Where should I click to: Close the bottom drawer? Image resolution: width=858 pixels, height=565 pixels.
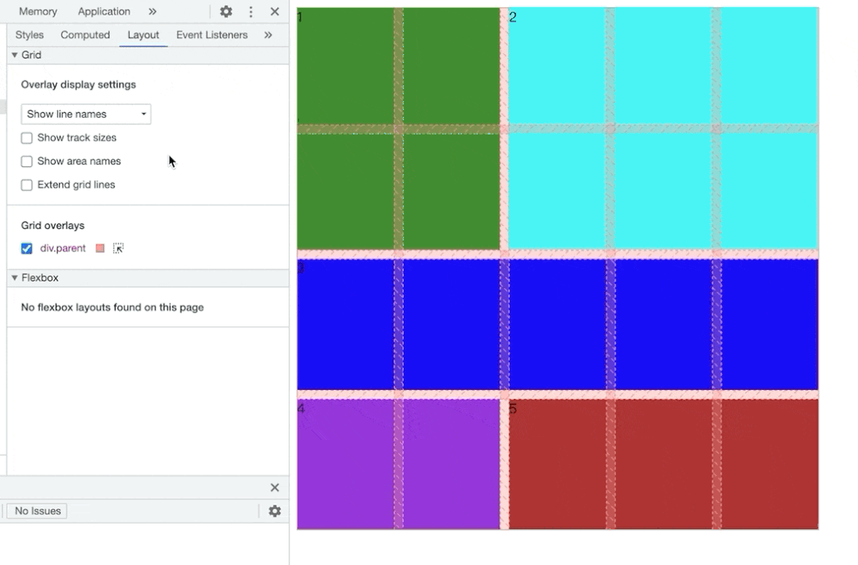[274, 487]
